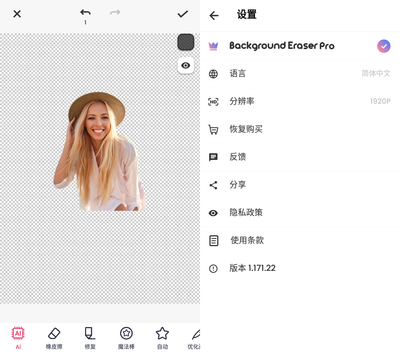Image resolution: width=400 pixels, height=356 pixels.
Task: Confirm the edits with the checkmark
Action: coord(183,14)
